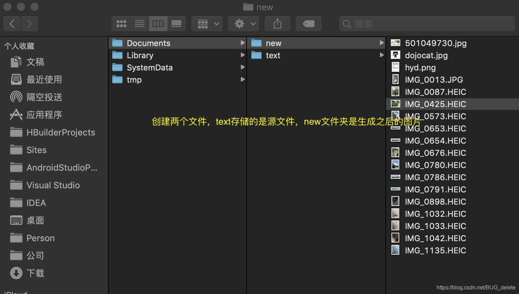Expand the Documents folder arrow
The width and height of the screenshot is (519, 294).
pos(243,43)
